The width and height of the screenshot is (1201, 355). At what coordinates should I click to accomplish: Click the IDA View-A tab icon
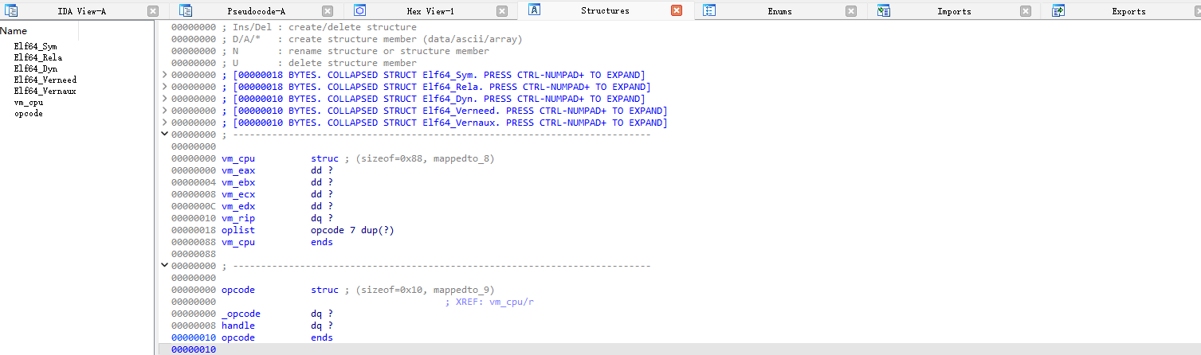pos(10,11)
